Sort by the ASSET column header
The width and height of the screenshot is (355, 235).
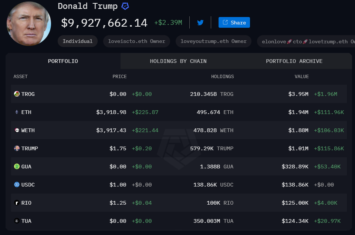click(x=20, y=77)
